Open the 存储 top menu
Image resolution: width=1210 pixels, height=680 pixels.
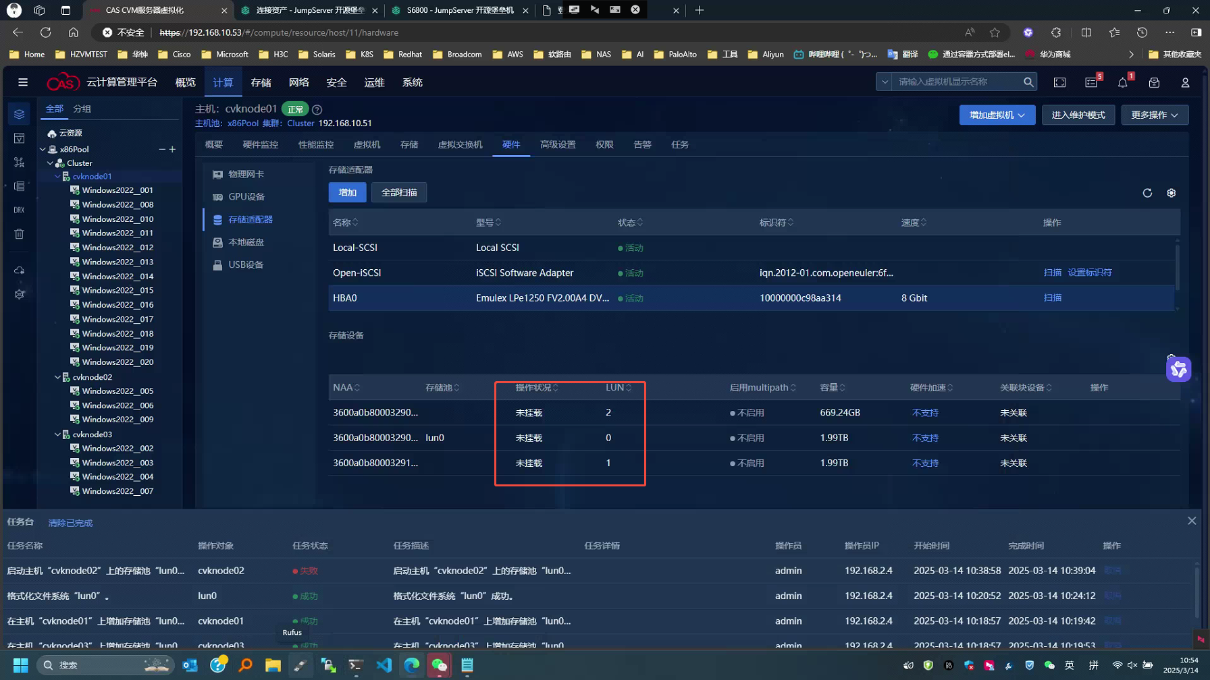coord(261,82)
